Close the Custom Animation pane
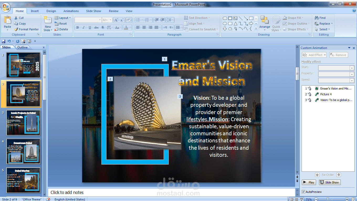This screenshot has height=201, width=357. coord(354,48)
